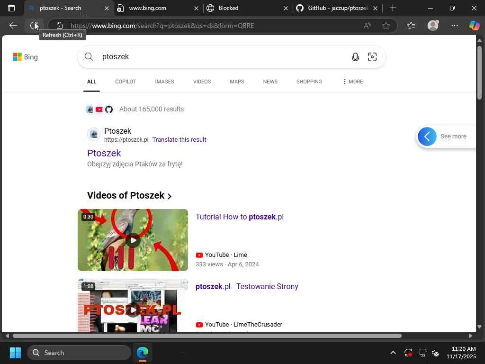Viewport: 485px width, 364px height.
Task: Click the search magnifier icon
Action: (x=89, y=57)
